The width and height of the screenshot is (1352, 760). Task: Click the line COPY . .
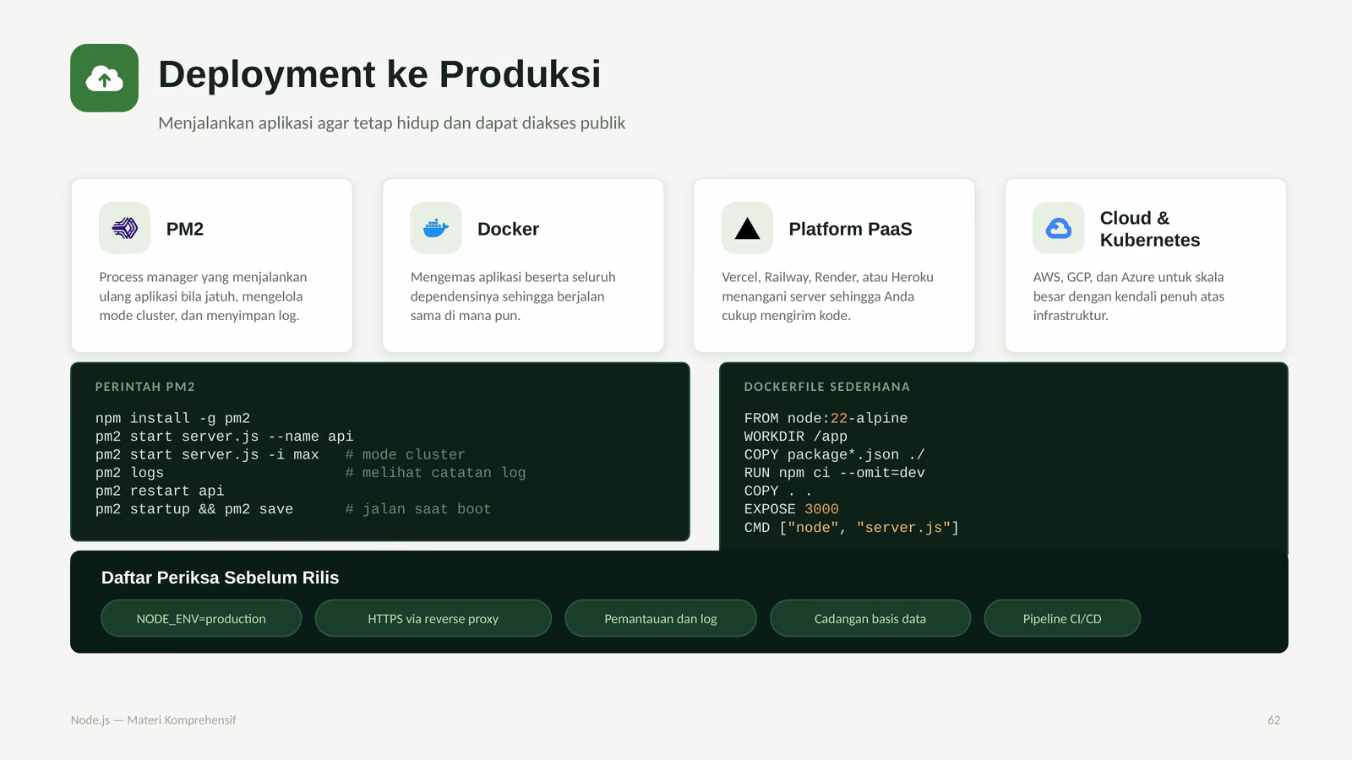pos(777,491)
